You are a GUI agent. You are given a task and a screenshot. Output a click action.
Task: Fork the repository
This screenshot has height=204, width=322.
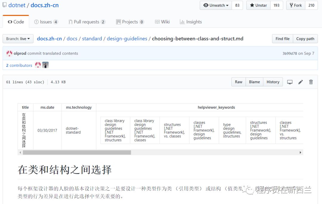coord(296,5)
